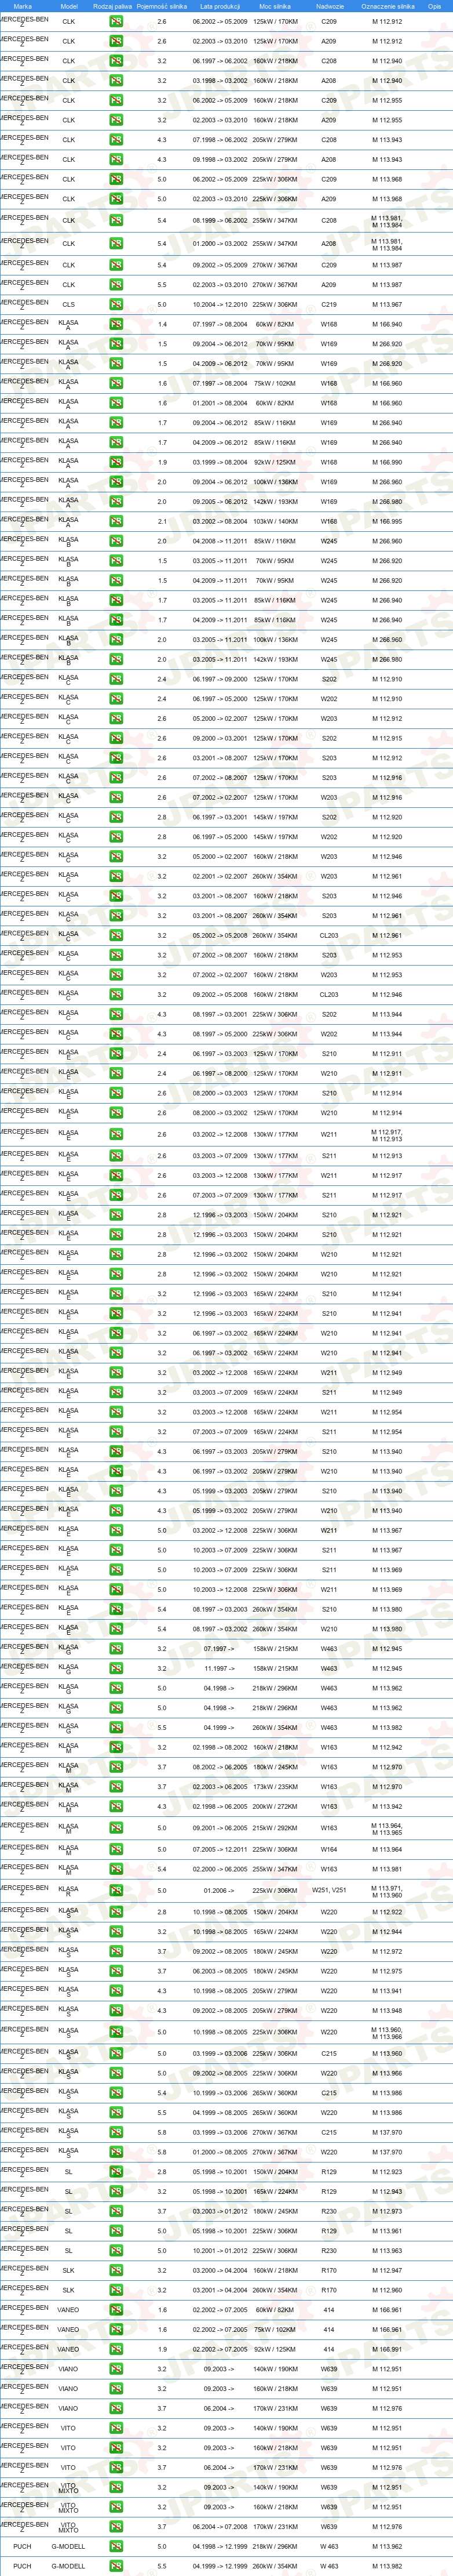Viewport: 453px width, 2576px height.
Task: Click the Model column header
Action: [x=69, y=6]
